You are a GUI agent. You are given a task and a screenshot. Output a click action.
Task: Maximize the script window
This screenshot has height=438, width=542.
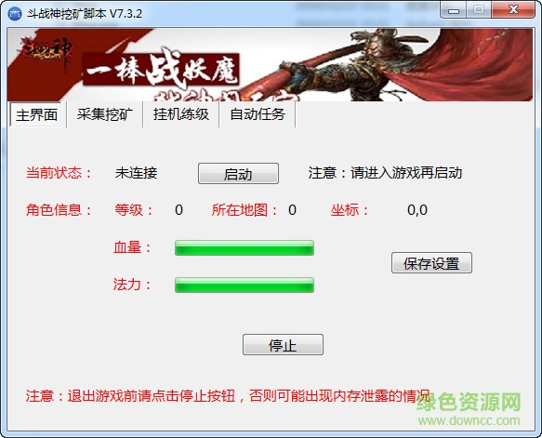(x=479, y=10)
